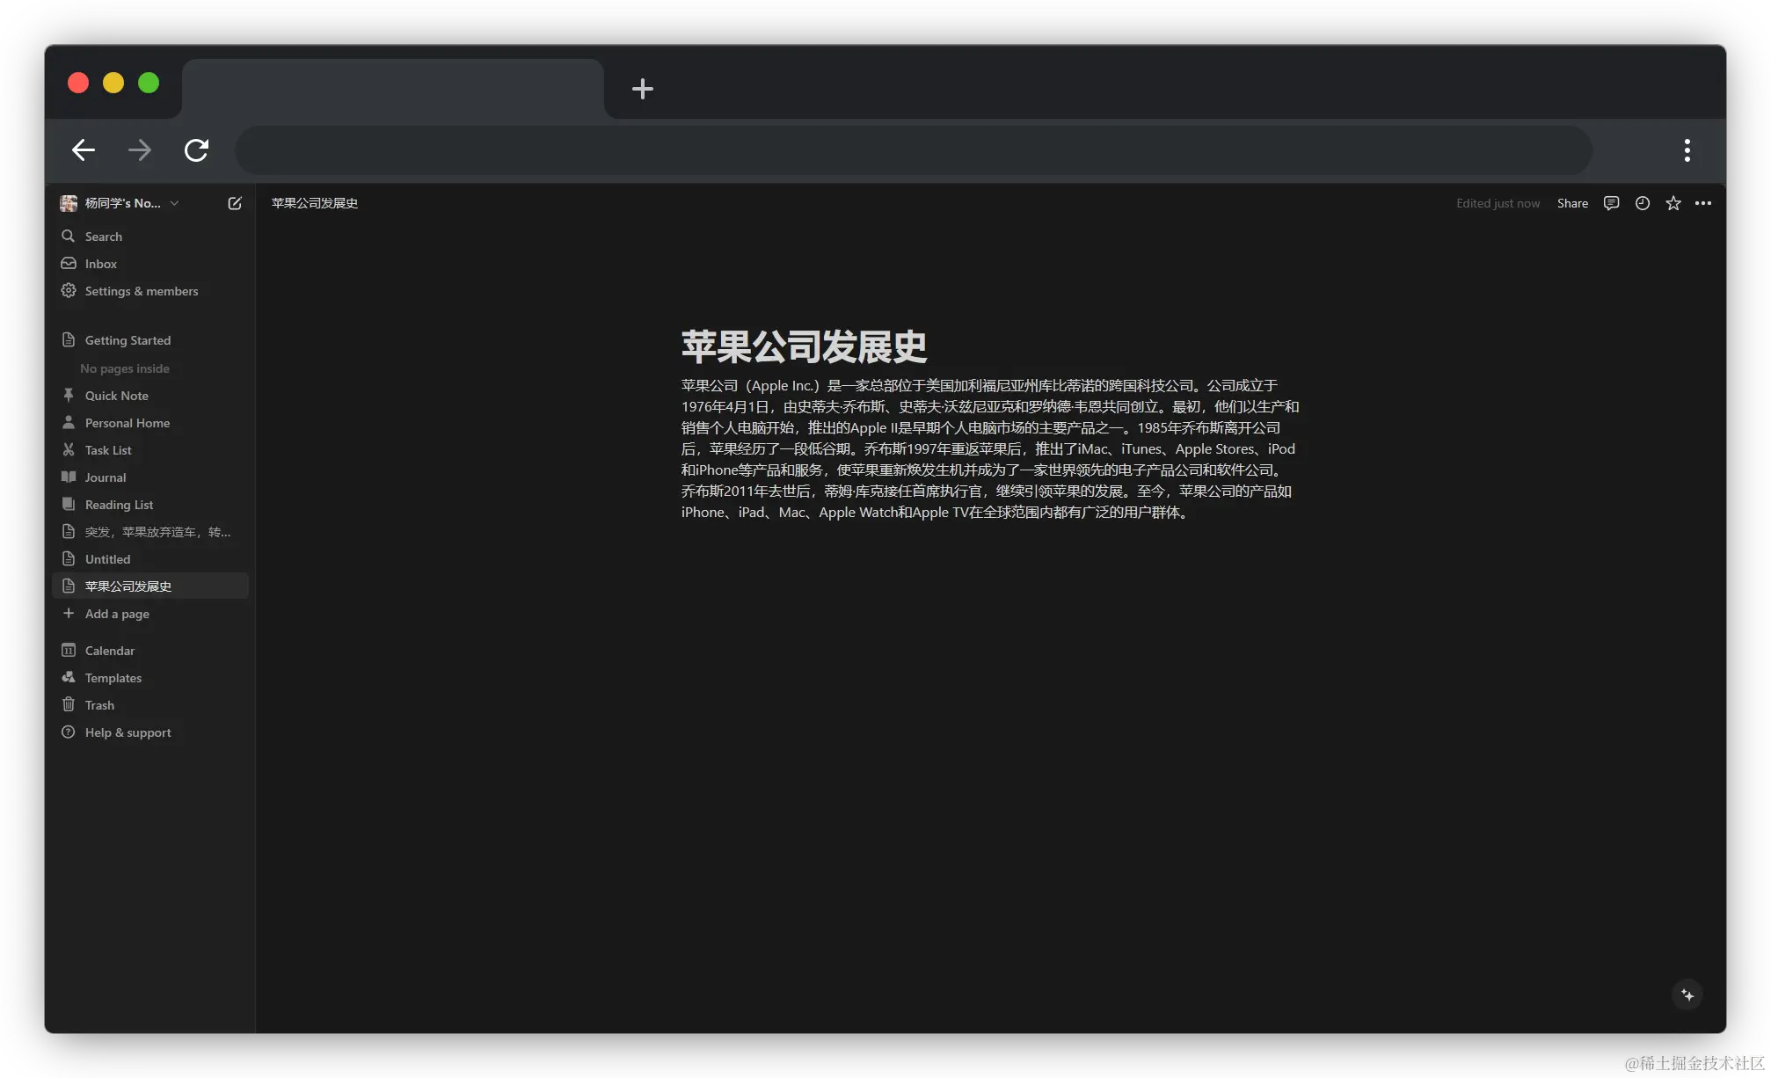Click the Calendar icon in sidebar

tap(69, 651)
